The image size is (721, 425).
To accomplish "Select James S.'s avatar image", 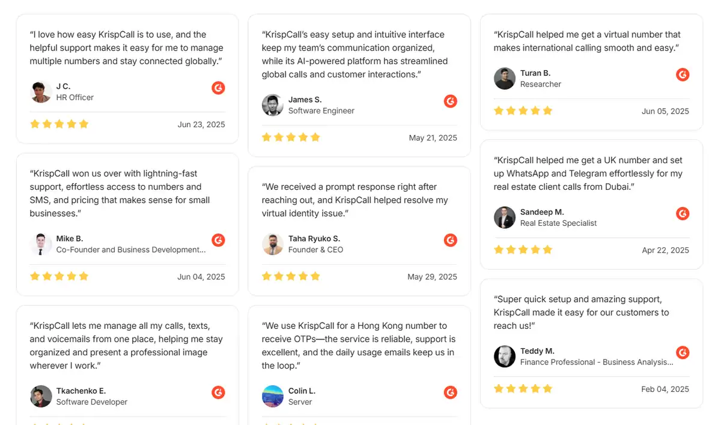I will [273, 105].
